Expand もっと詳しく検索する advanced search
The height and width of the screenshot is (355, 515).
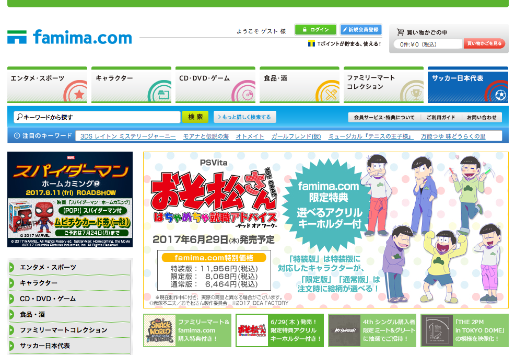tap(245, 117)
